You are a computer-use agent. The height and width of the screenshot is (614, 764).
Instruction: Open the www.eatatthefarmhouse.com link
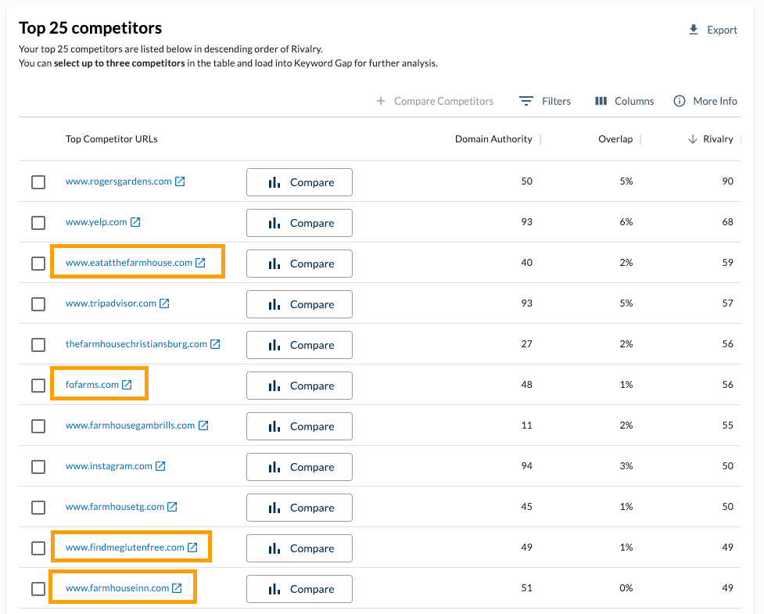(129, 262)
